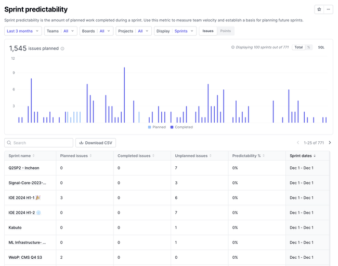
Task: Sort by Planned issues column
Action: 76,156
